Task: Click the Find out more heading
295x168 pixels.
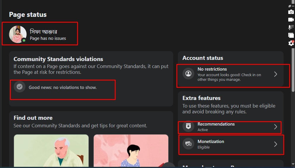Action: pyautogui.click(x=33, y=118)
